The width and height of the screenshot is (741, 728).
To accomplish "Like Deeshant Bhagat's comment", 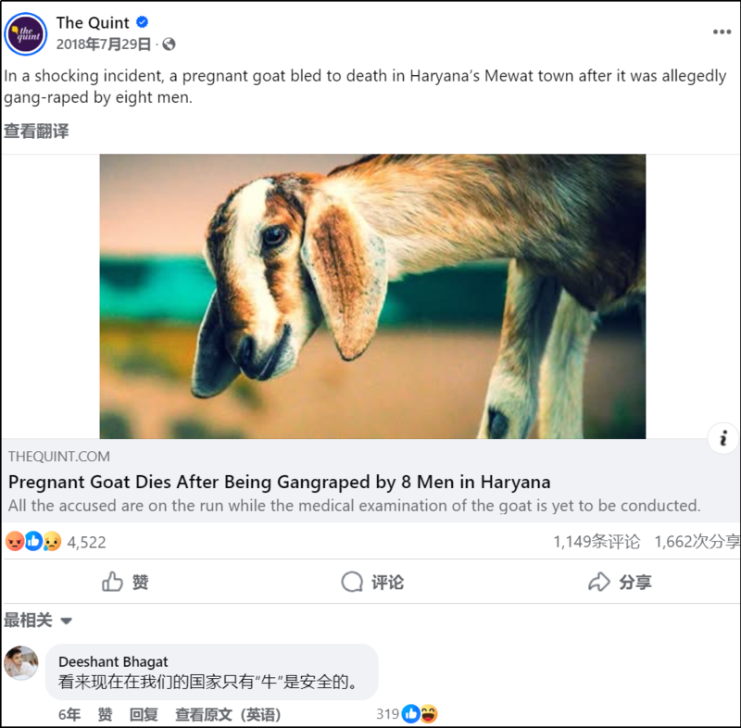I will coord(105,714).
